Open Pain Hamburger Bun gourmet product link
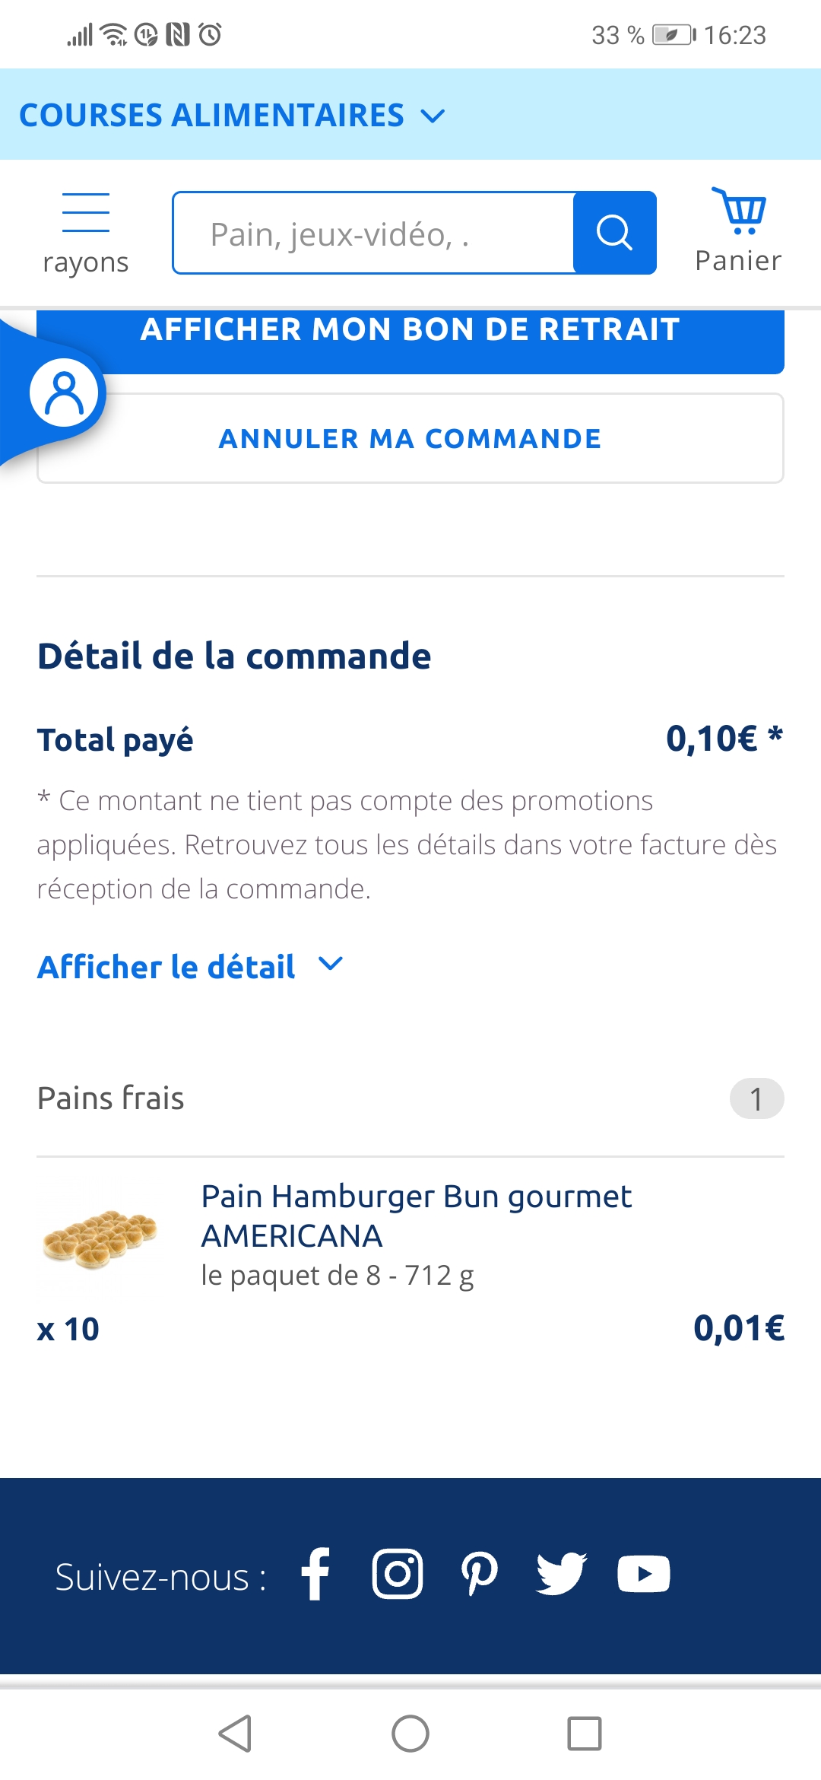 click(416, 1216)
